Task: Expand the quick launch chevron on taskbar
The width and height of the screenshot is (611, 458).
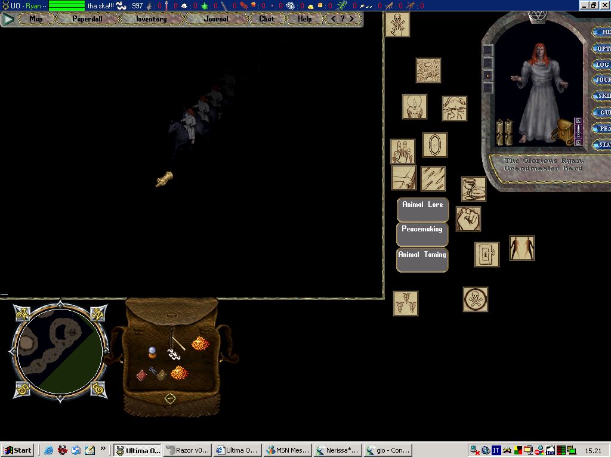Action: tap(103, 448)
